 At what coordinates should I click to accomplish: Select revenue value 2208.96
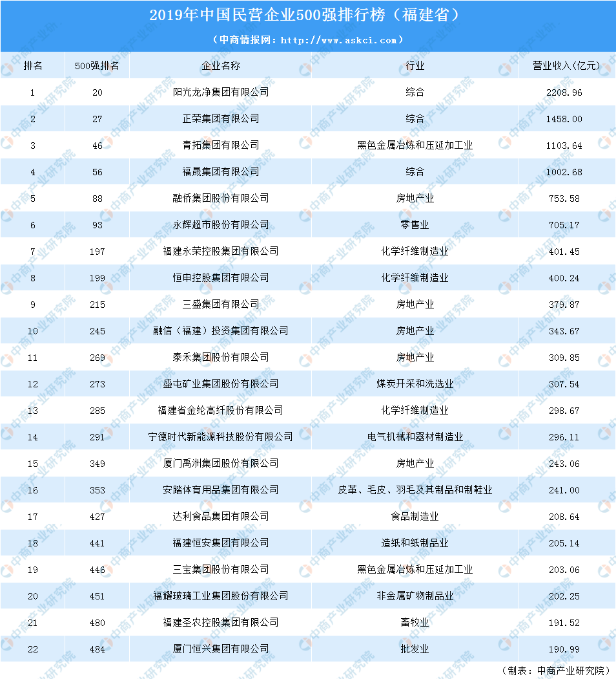564,92
